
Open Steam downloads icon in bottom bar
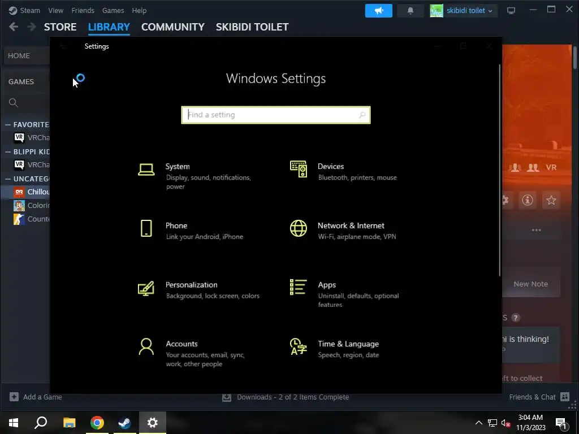[x=227, y=397]
